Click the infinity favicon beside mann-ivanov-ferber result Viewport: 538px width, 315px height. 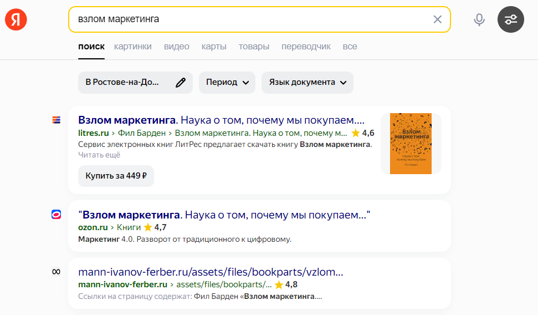point(57,272)
